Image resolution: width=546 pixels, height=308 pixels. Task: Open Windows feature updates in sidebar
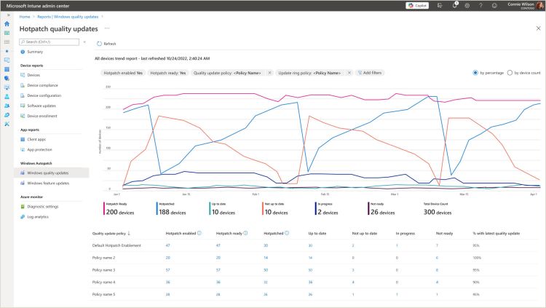click(47, 183)
